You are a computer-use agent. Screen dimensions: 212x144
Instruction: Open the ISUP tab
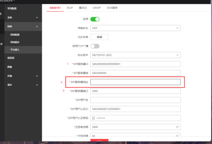click(x=70, y=8)
